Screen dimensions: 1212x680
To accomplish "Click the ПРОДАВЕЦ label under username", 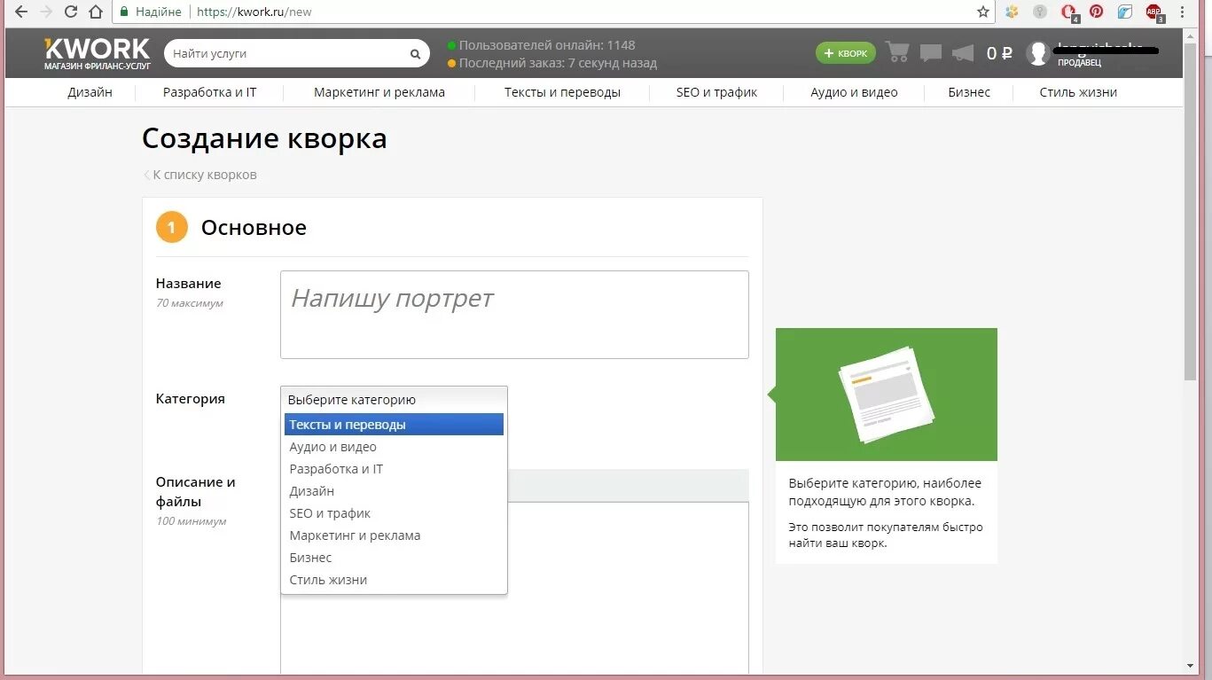I will pos(1079,64).
